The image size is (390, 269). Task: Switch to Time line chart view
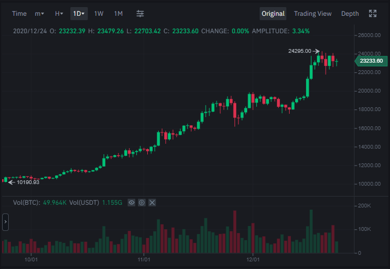point(19,14)
